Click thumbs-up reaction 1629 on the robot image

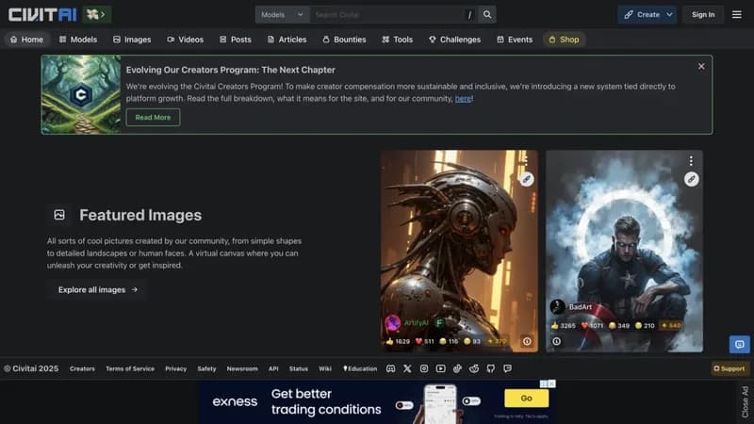[398, 341]
